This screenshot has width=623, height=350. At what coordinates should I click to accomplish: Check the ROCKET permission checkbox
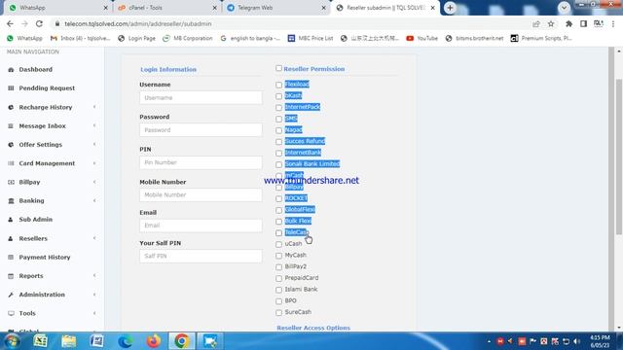(x=279, y=198)
